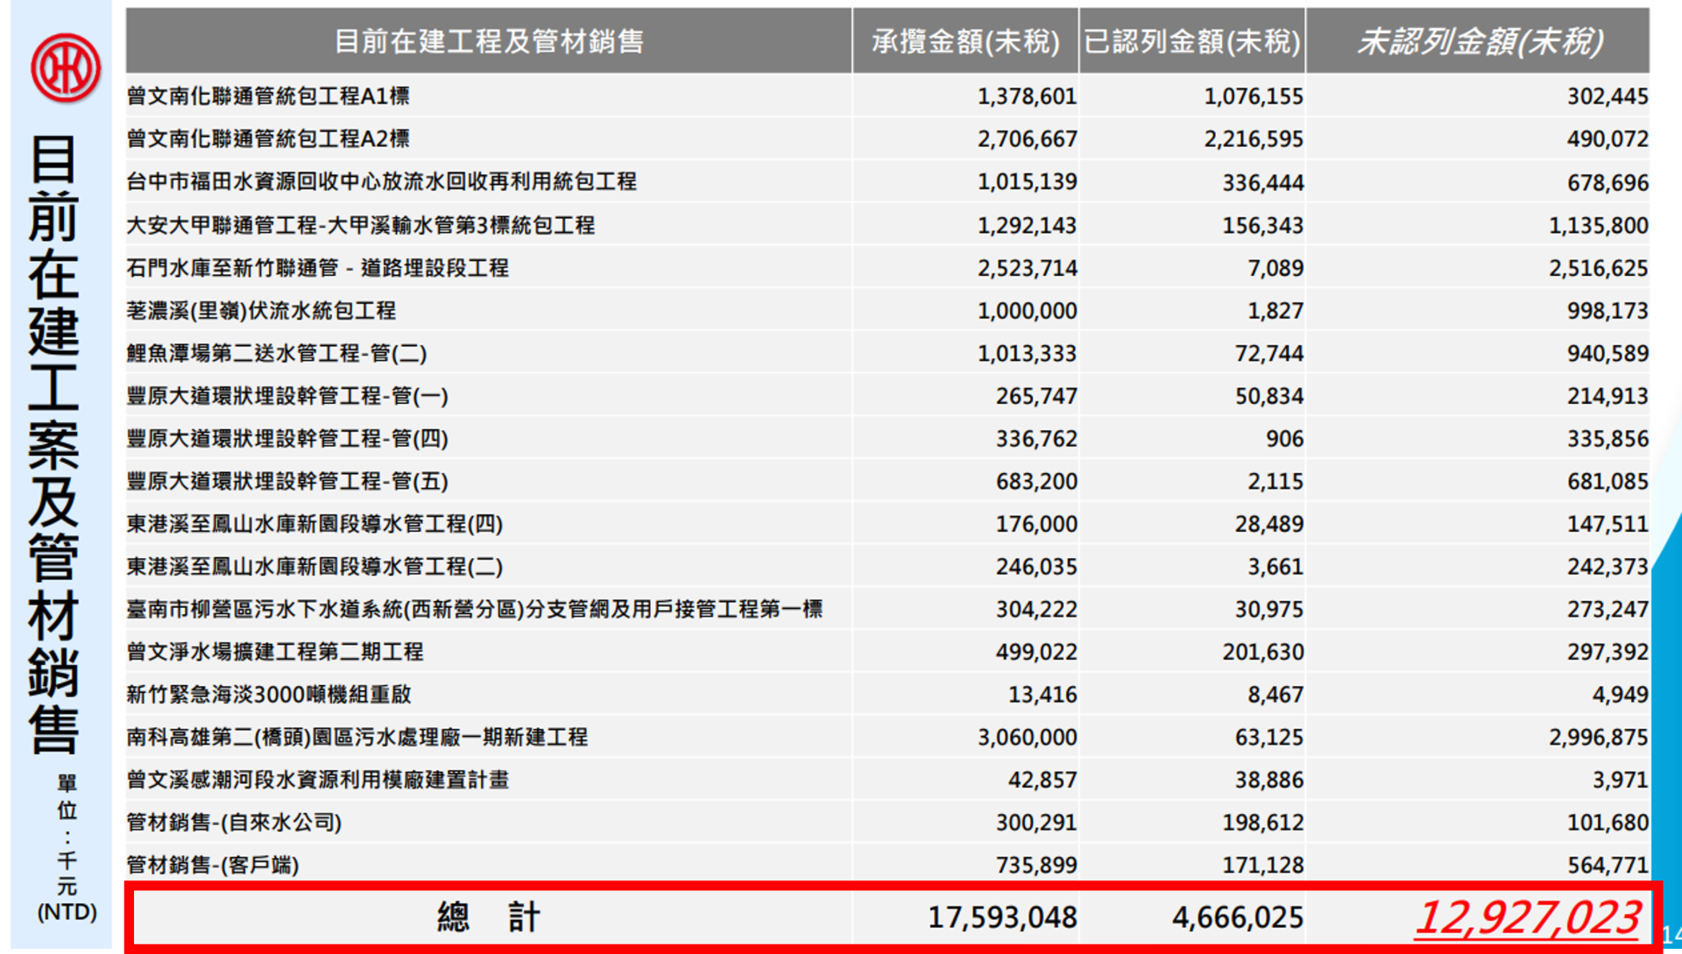This screenshot has height=954, width=1682.
Task: Select the value 273,247
Action: pyautogui.click(x=1608, y=609)
